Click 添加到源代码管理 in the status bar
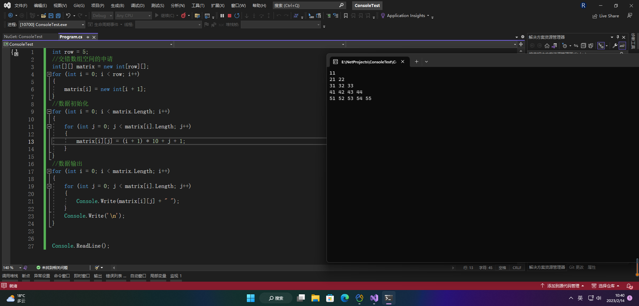The width and height of the screenshot is (639, 306). [563, 286]
